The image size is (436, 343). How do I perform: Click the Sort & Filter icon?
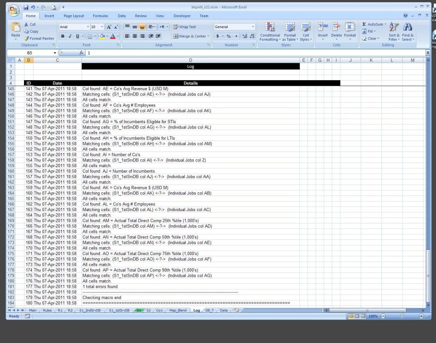pyautogui.click(x=394, y=31)
